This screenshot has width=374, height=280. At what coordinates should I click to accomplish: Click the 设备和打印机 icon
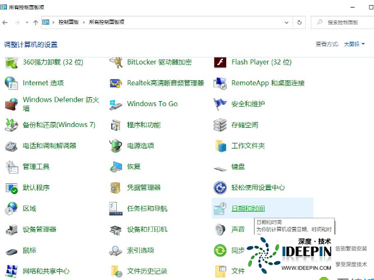pyautogui.click(x=116, y=229)
